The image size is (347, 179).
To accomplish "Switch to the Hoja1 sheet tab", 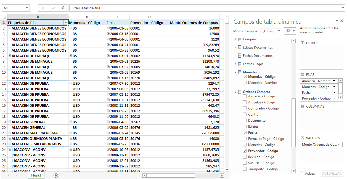I will pos(36,175).
